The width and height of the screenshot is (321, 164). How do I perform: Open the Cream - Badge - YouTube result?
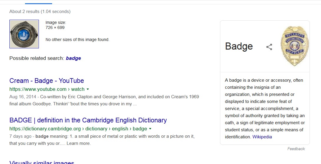click(47, 81)
